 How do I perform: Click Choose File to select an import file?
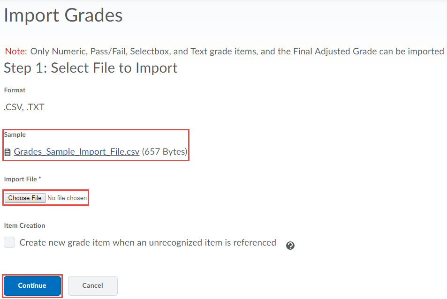pos(24,198)
